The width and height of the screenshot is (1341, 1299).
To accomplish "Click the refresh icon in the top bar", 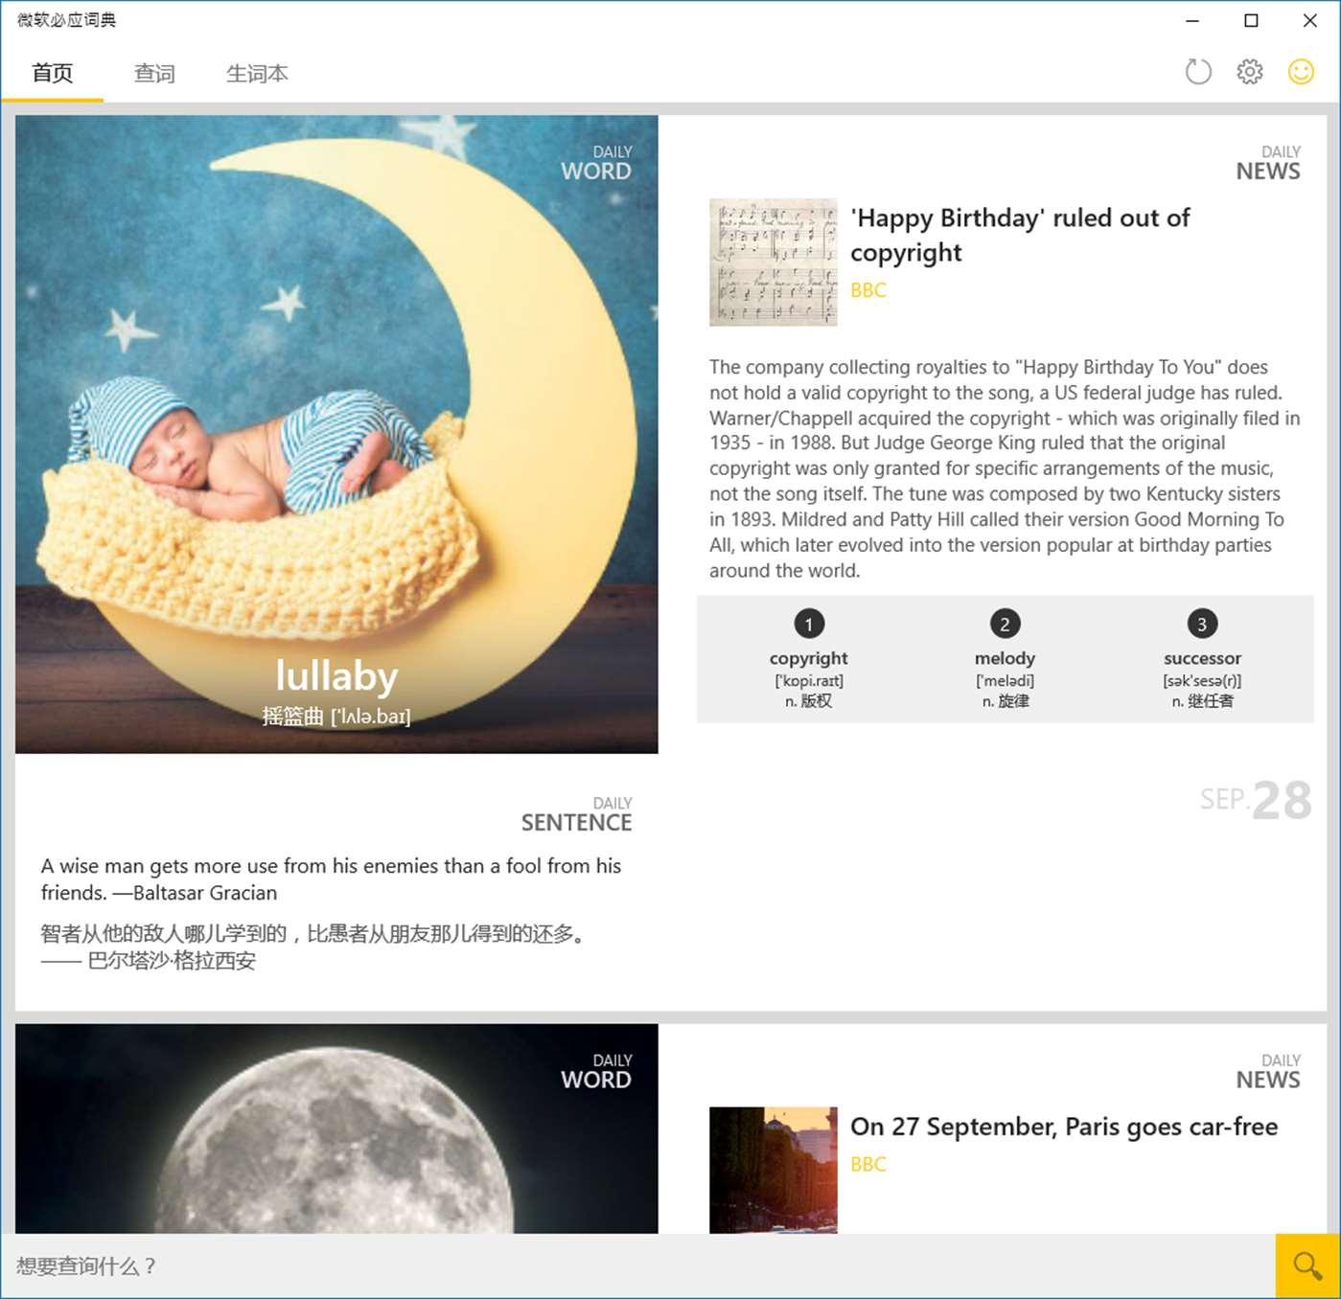I will [1198, 72].
